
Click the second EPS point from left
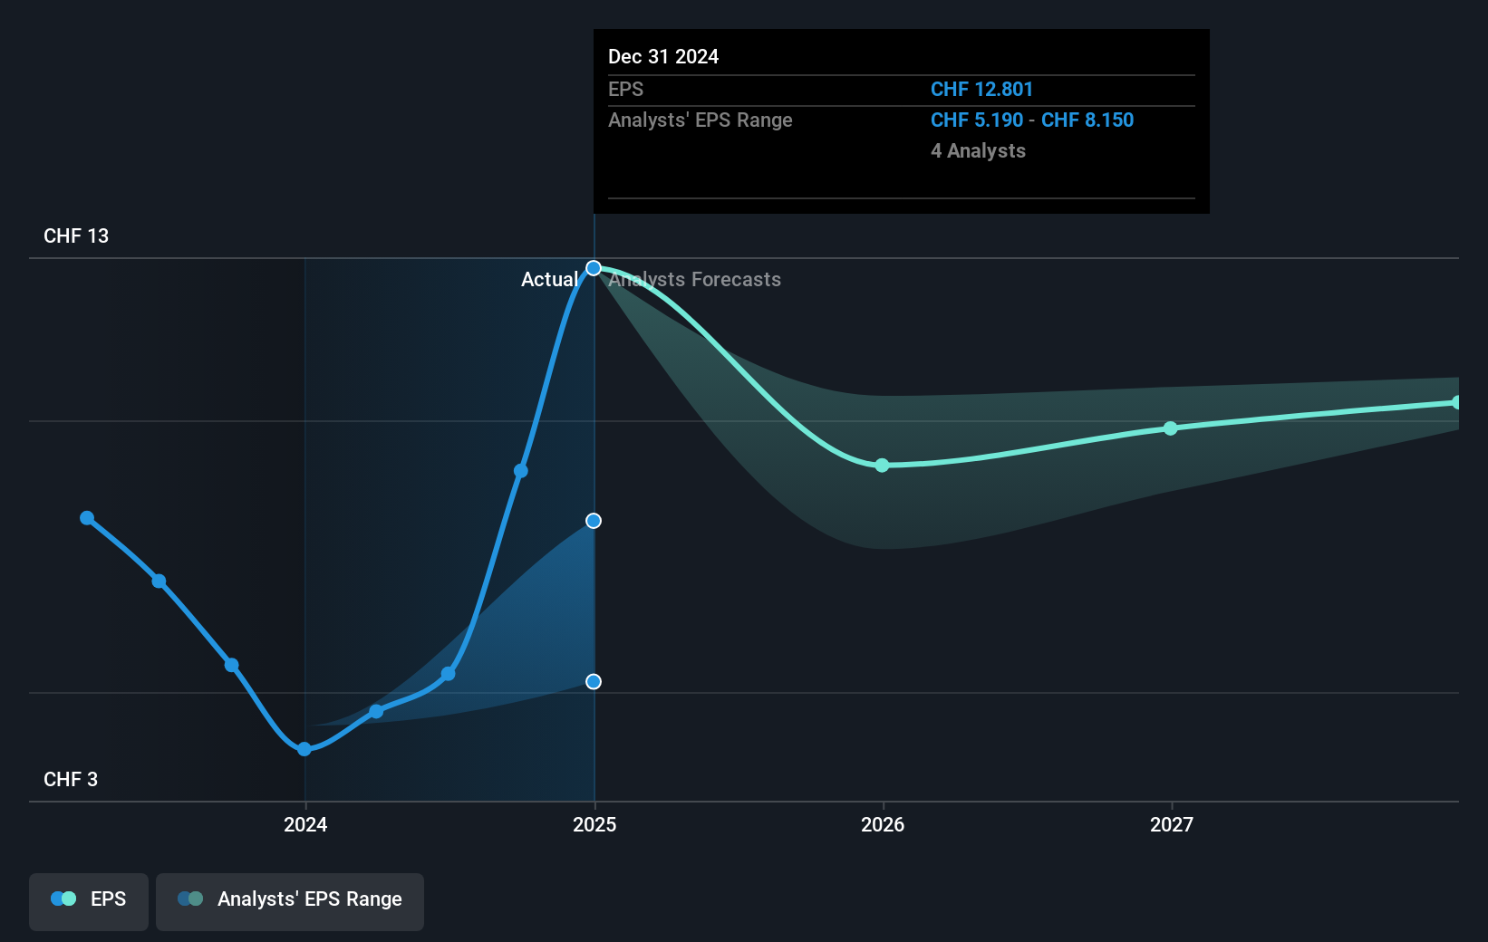tap(159, 581)
